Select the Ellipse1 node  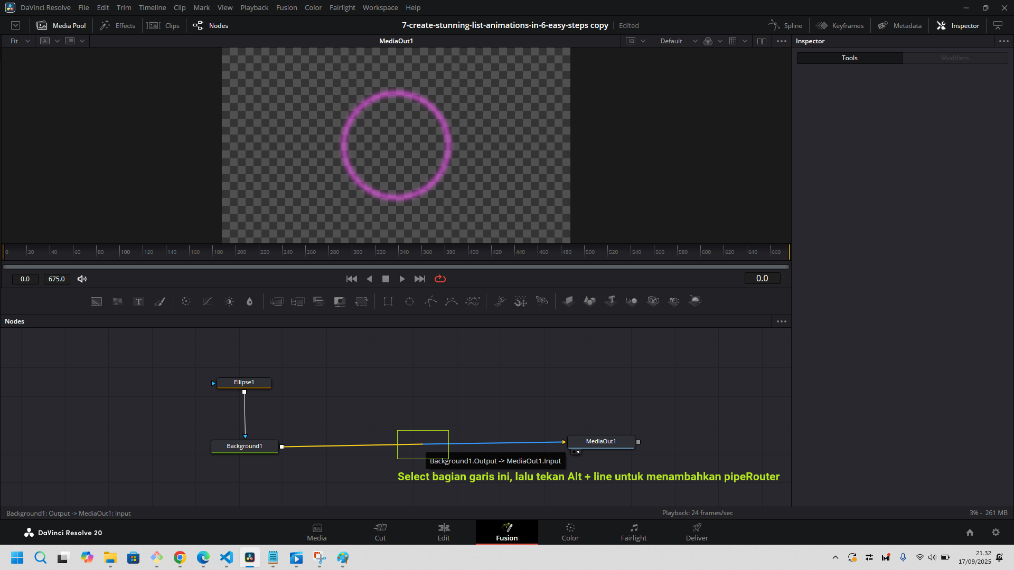244,382
